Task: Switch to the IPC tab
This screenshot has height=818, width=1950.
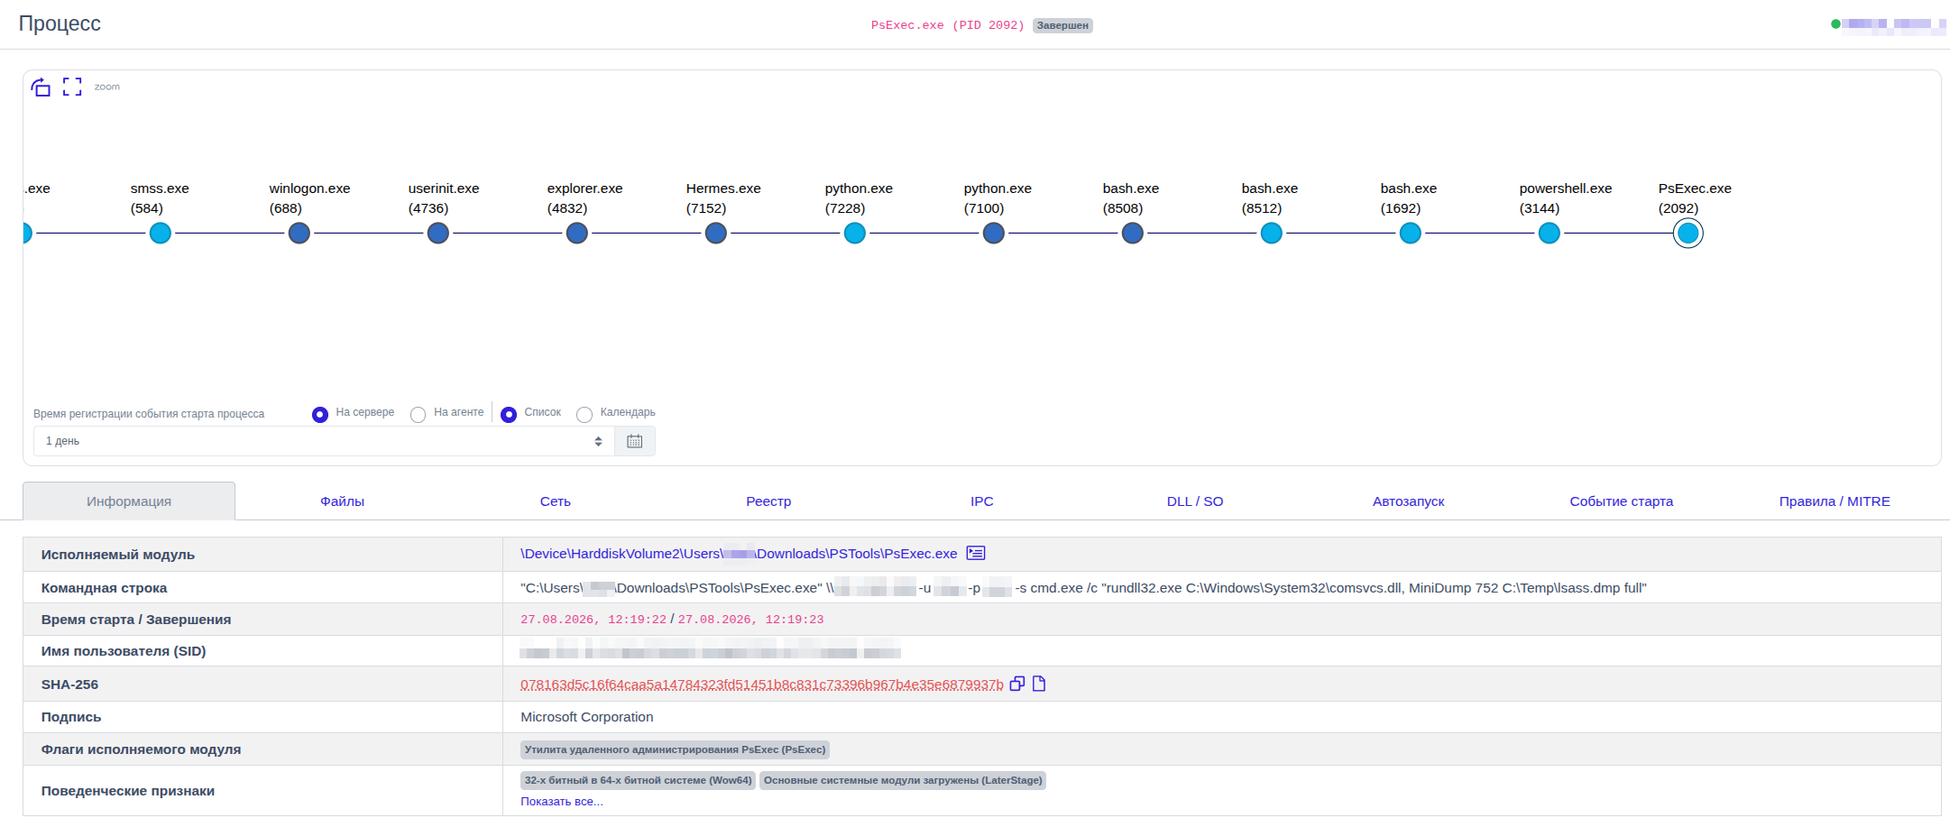Action: coord(982,501)
